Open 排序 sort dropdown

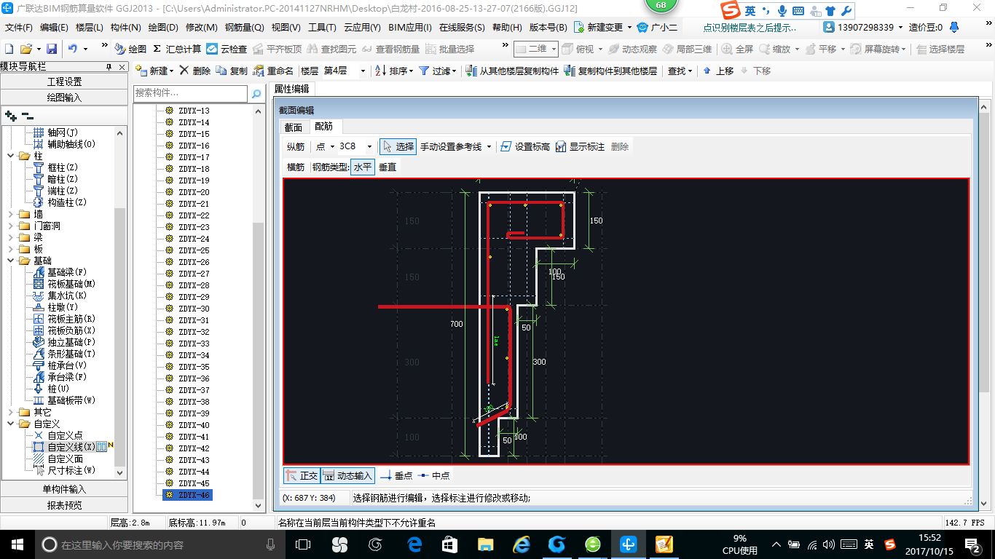(x=394, y=71)
